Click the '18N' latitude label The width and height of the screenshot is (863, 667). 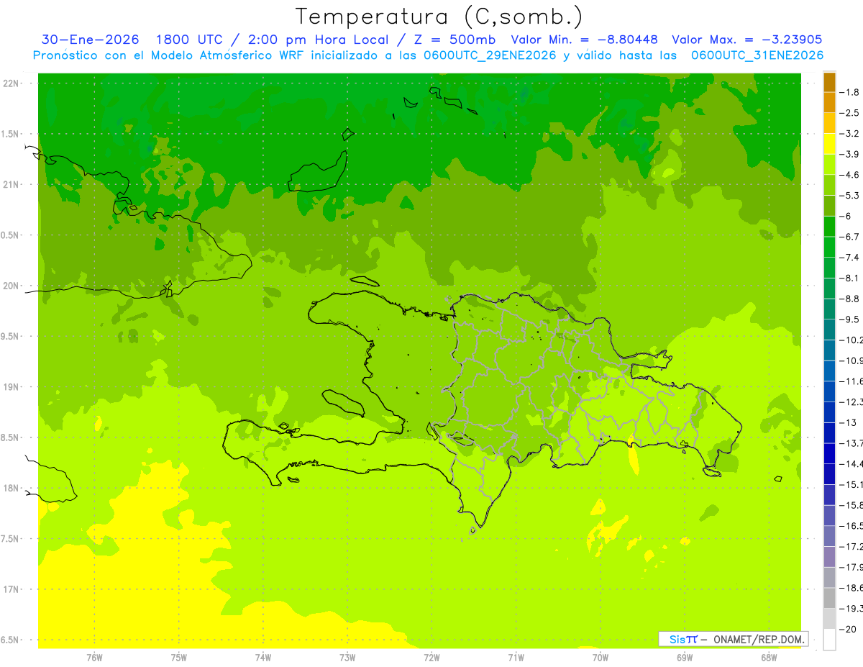pos(10,488)
